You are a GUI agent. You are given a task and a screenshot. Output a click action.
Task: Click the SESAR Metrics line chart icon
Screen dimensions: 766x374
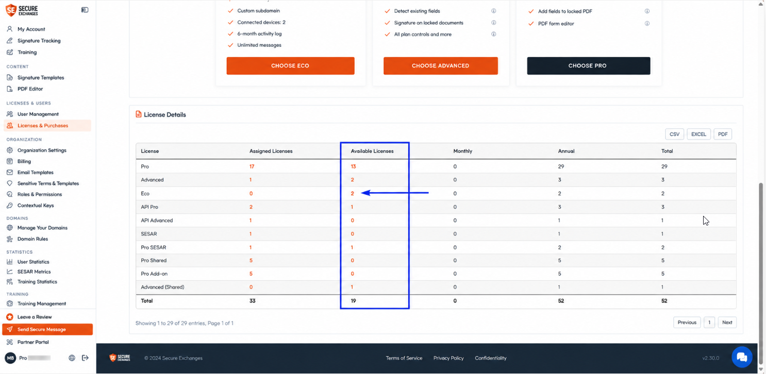coord(10,271)
